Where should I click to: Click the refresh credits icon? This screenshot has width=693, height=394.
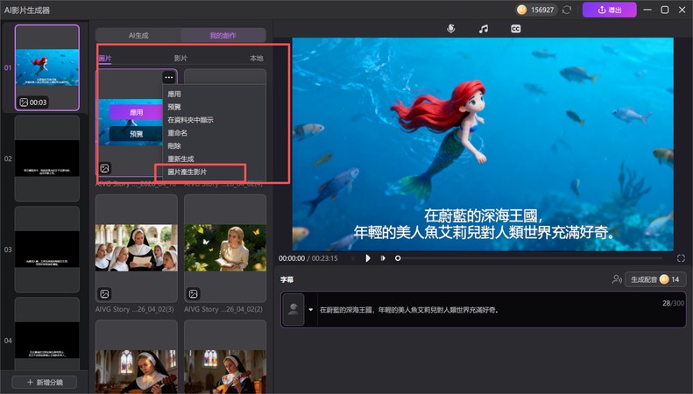567,10
